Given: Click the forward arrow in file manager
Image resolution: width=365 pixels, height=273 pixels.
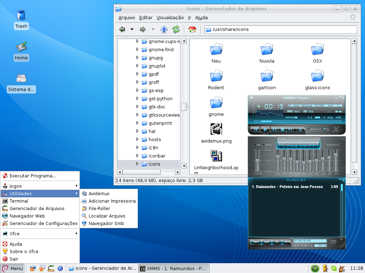Looking at the screenshot, I should click(x=143, y=29).
